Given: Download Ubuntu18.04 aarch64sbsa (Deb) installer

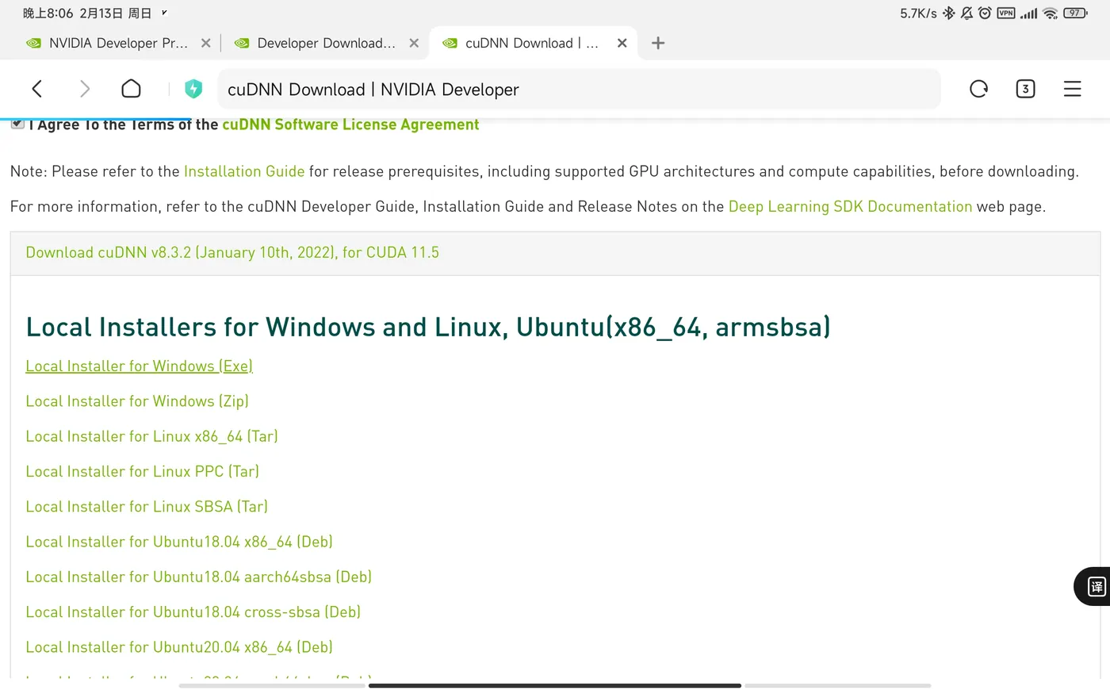Looking at the screenshot, I should [x=198, y=577].
